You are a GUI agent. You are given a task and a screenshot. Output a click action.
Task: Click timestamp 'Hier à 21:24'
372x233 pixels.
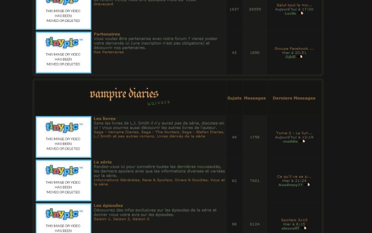click(294, 181)
